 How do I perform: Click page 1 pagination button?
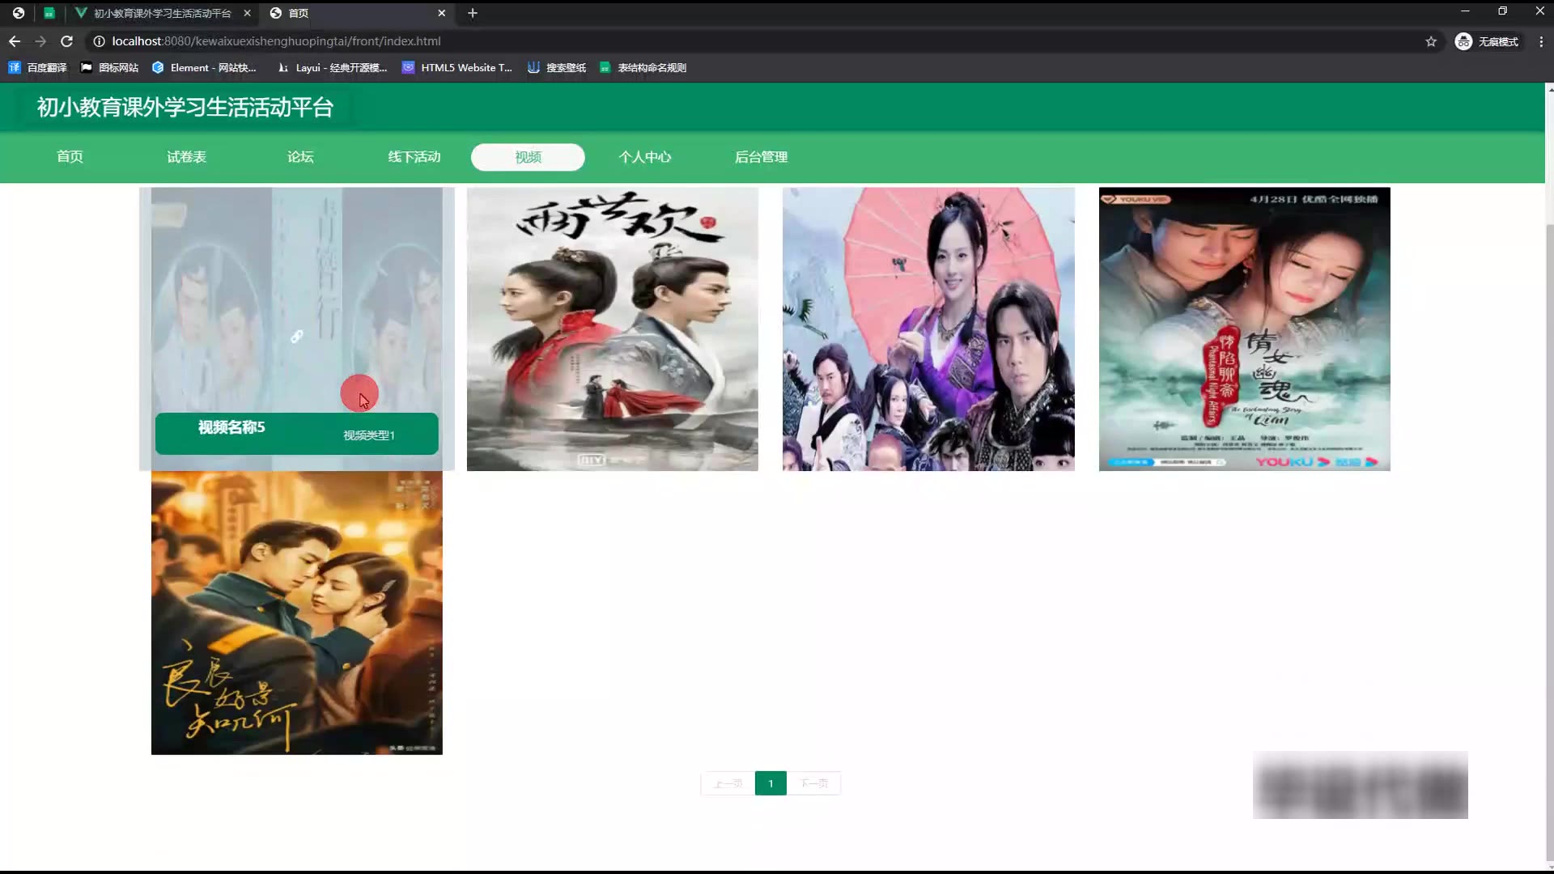[771, 783]
